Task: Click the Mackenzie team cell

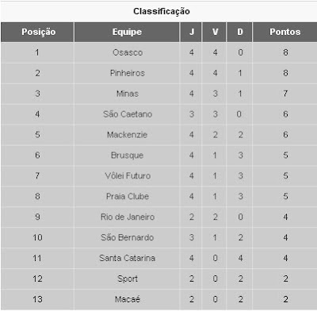Action: click(x=127, y=135)
